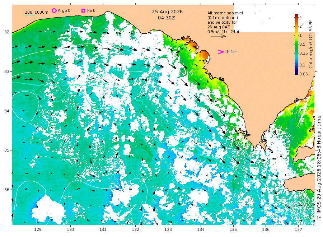Click the magenta FS square legend marker
This screenshot has width=323, height=237.
click(x=83, y=10)
